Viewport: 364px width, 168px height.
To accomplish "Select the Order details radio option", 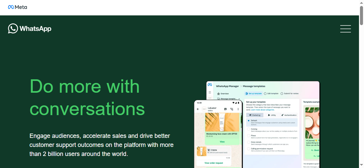I will pyautogui.click(x=248, y=142).
